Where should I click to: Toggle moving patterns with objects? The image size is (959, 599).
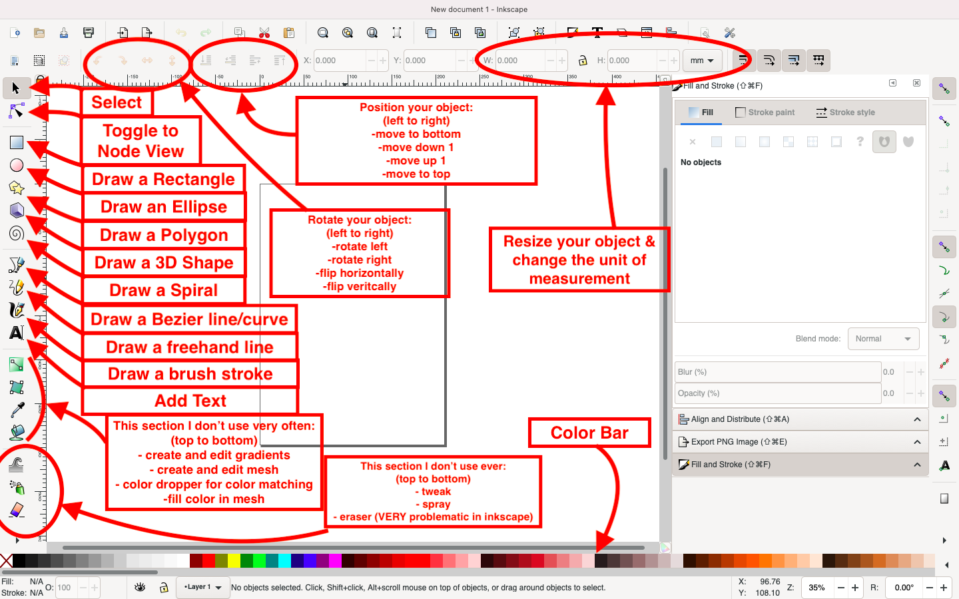point(818,61)
